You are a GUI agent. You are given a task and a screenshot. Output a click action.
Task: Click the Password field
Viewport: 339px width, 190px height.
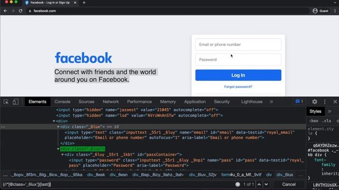[x=238, y=60]
